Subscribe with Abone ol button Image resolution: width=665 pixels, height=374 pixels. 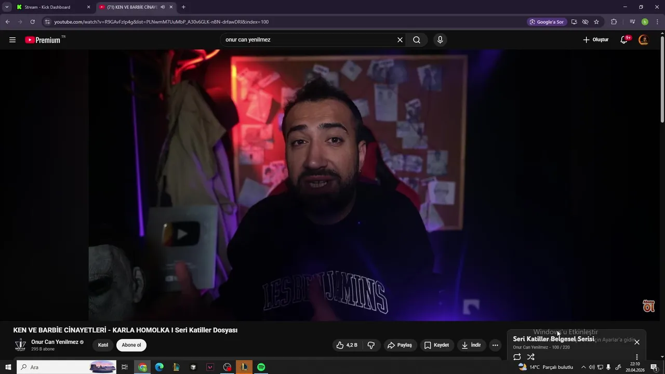tap(131, 345)
